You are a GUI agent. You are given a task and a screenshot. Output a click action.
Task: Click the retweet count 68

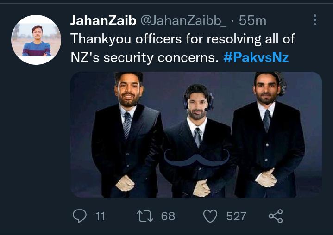point(168,216)
